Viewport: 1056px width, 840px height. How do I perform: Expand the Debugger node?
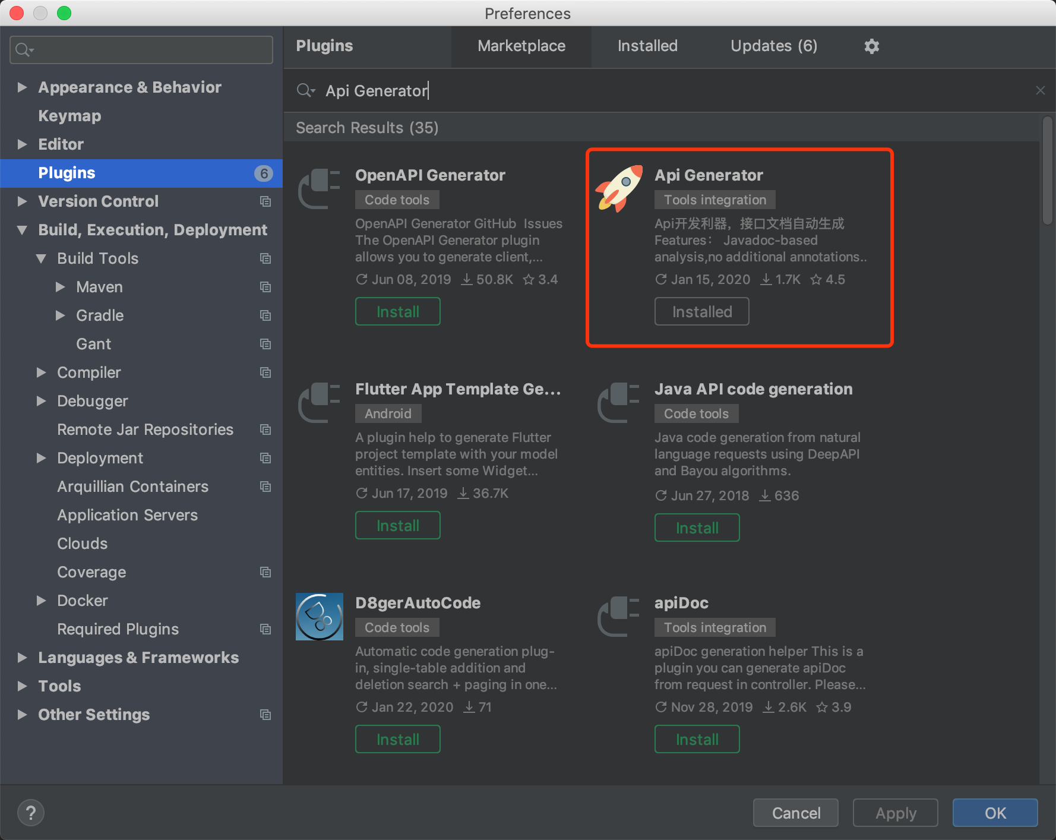(x=41, y=401)
